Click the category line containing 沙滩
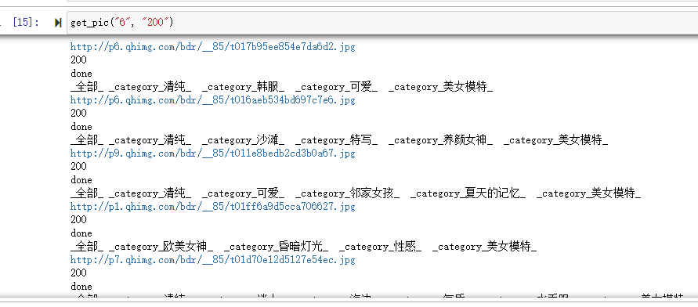Image resolution: width=698 pixels, height=307 pixels. point(339,140)
